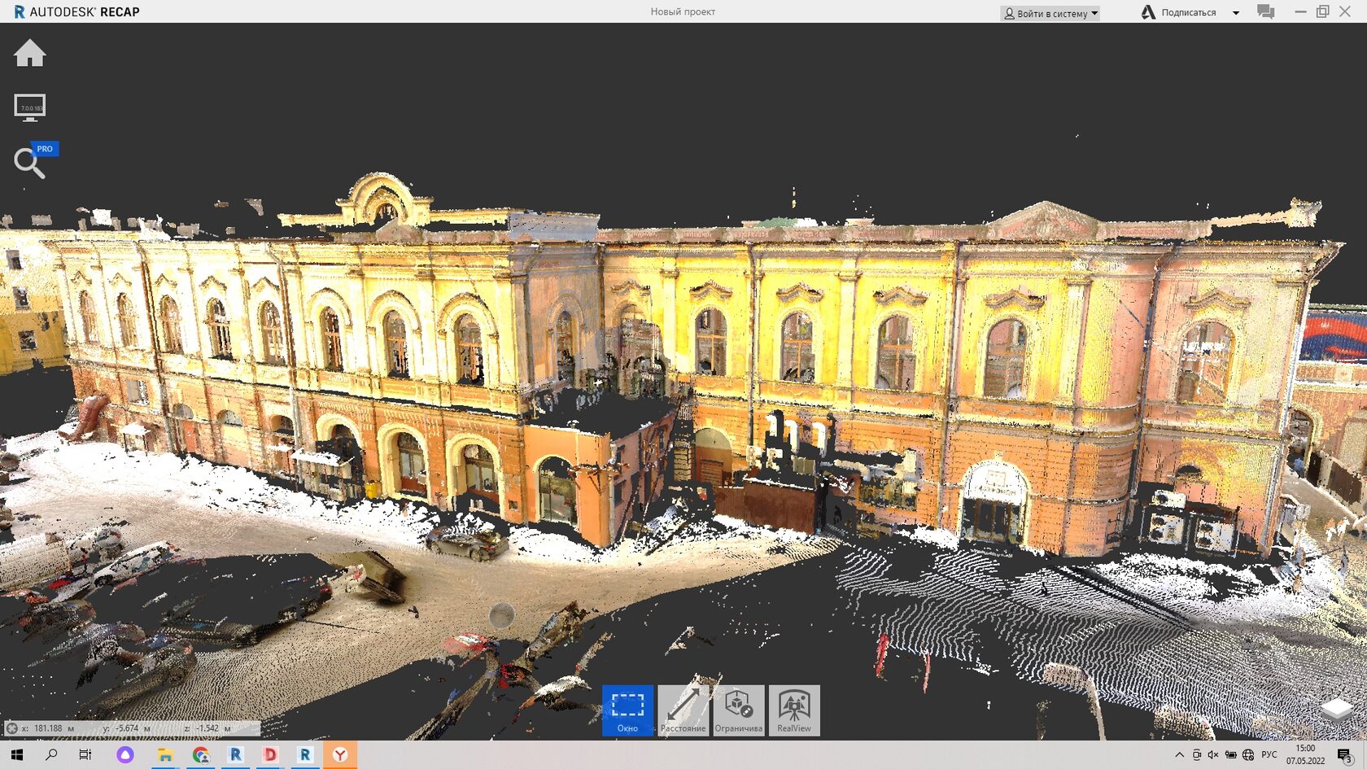Image resolution: width=1367 pixels, height=769 pixels.
Task: Open the layered project navigator icon
Action: coord(1336,709)
